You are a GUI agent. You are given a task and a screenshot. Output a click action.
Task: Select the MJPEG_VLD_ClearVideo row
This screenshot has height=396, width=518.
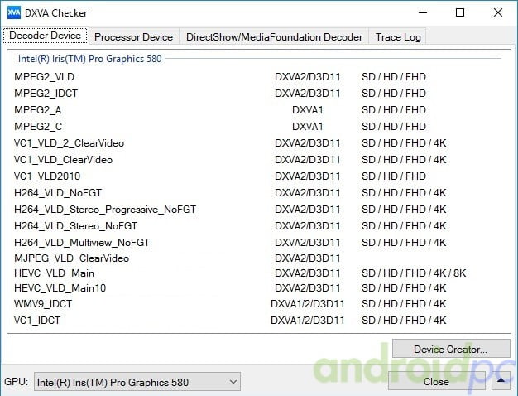pyautogui.click(x=259, y=258)
